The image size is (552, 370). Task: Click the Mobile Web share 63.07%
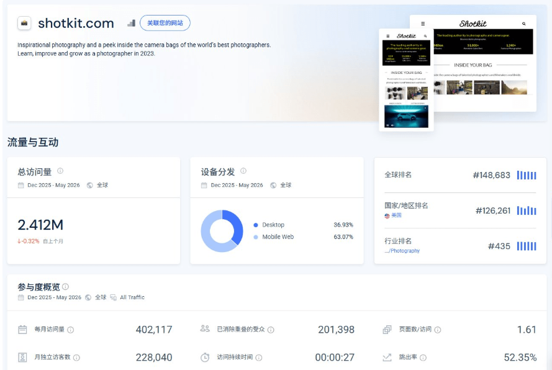click(x=343, y=237)
